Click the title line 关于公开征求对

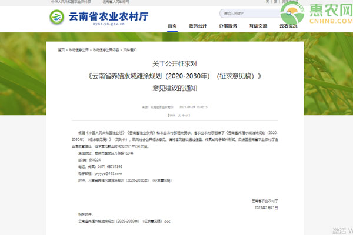pos(175,63)
